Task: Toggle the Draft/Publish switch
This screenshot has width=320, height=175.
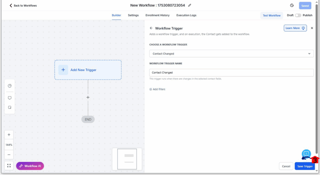Action: click(298, 16)
